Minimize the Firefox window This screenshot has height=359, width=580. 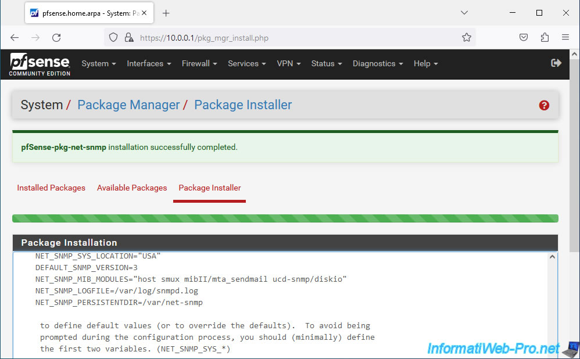click(513, 13)
